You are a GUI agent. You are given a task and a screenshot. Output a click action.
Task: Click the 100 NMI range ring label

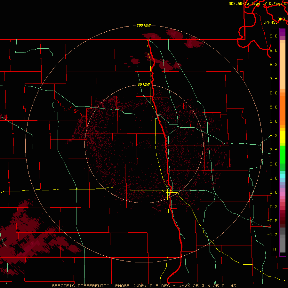click(144, 25)
